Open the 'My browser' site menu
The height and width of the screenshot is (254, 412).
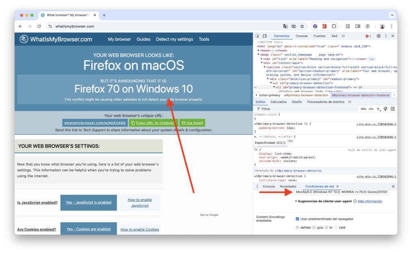[119, 39]
